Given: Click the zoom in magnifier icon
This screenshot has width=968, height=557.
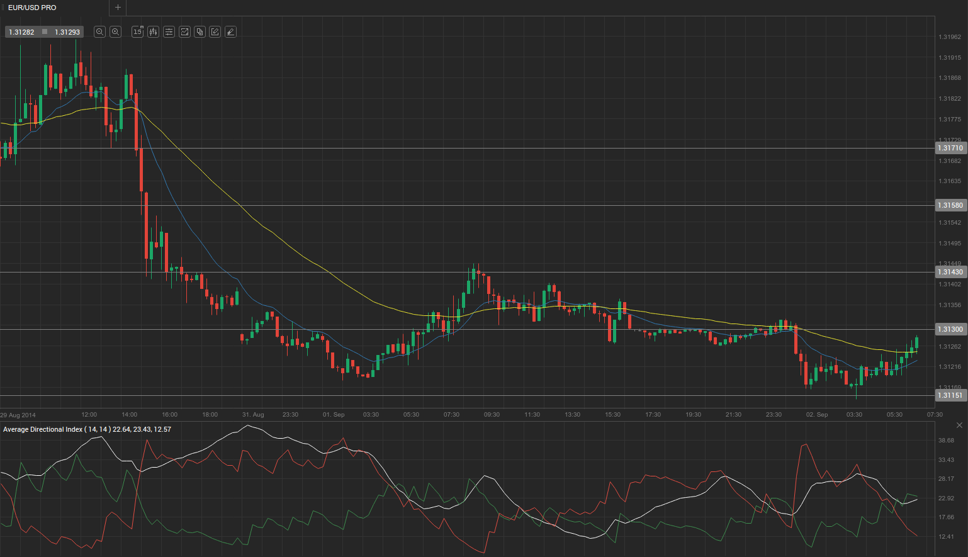Looking at the screenshot, I should click(115, 31).
